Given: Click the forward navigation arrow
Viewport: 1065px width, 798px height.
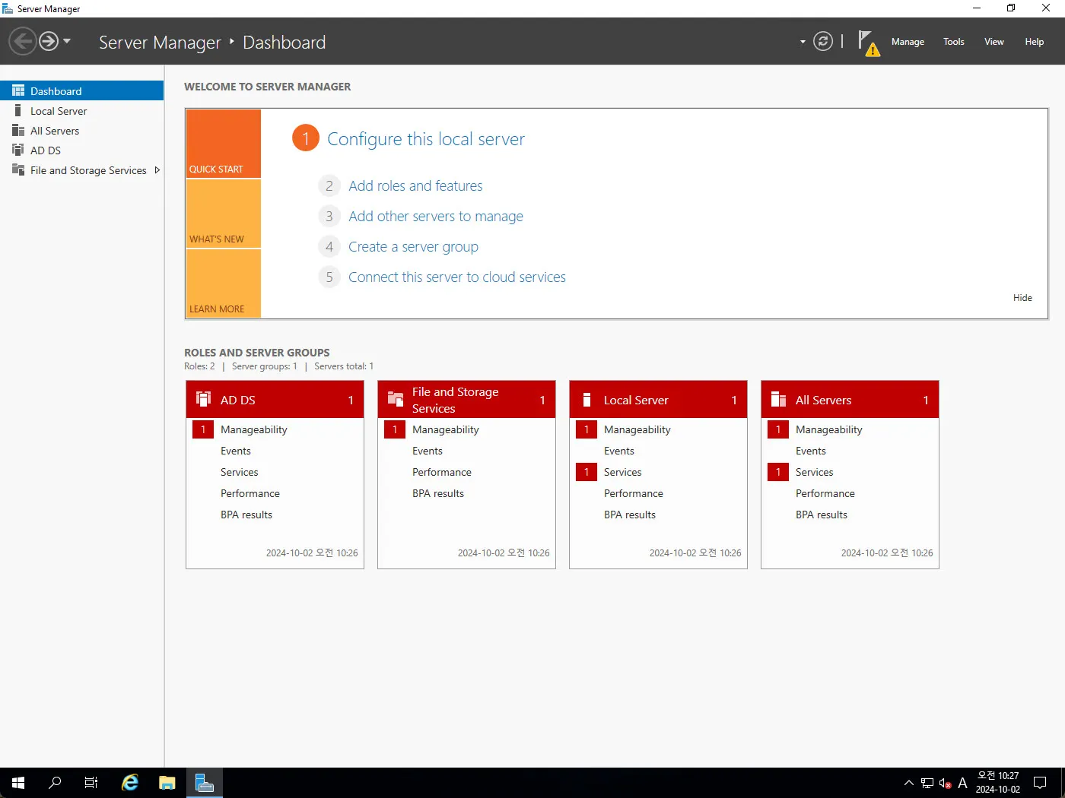Looking at the screenshot, I should 49,41.
